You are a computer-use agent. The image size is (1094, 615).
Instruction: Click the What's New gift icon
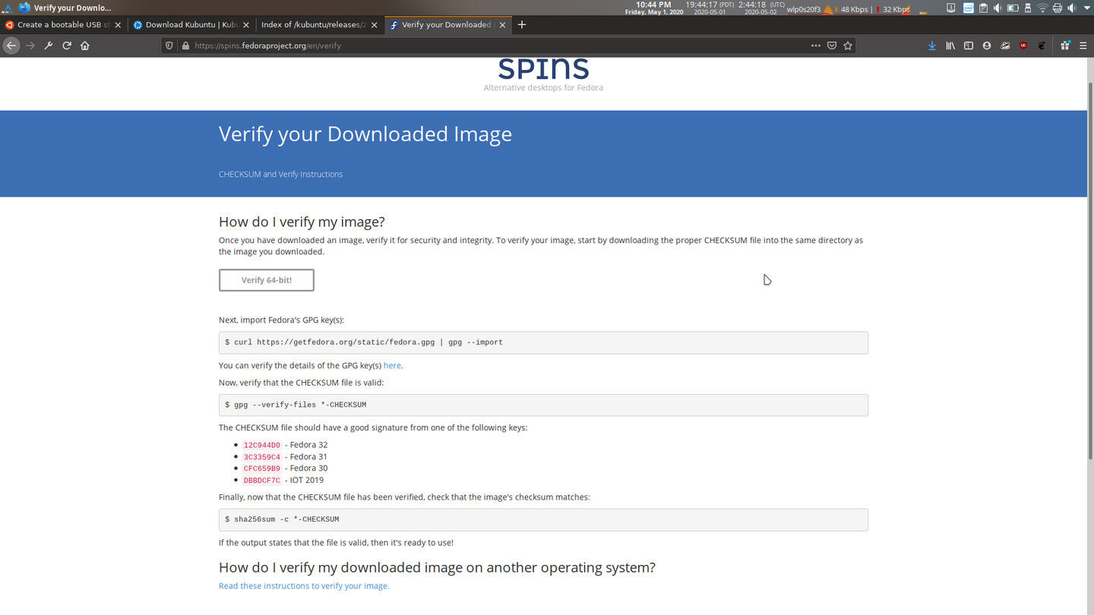(x=1065, y=46)
